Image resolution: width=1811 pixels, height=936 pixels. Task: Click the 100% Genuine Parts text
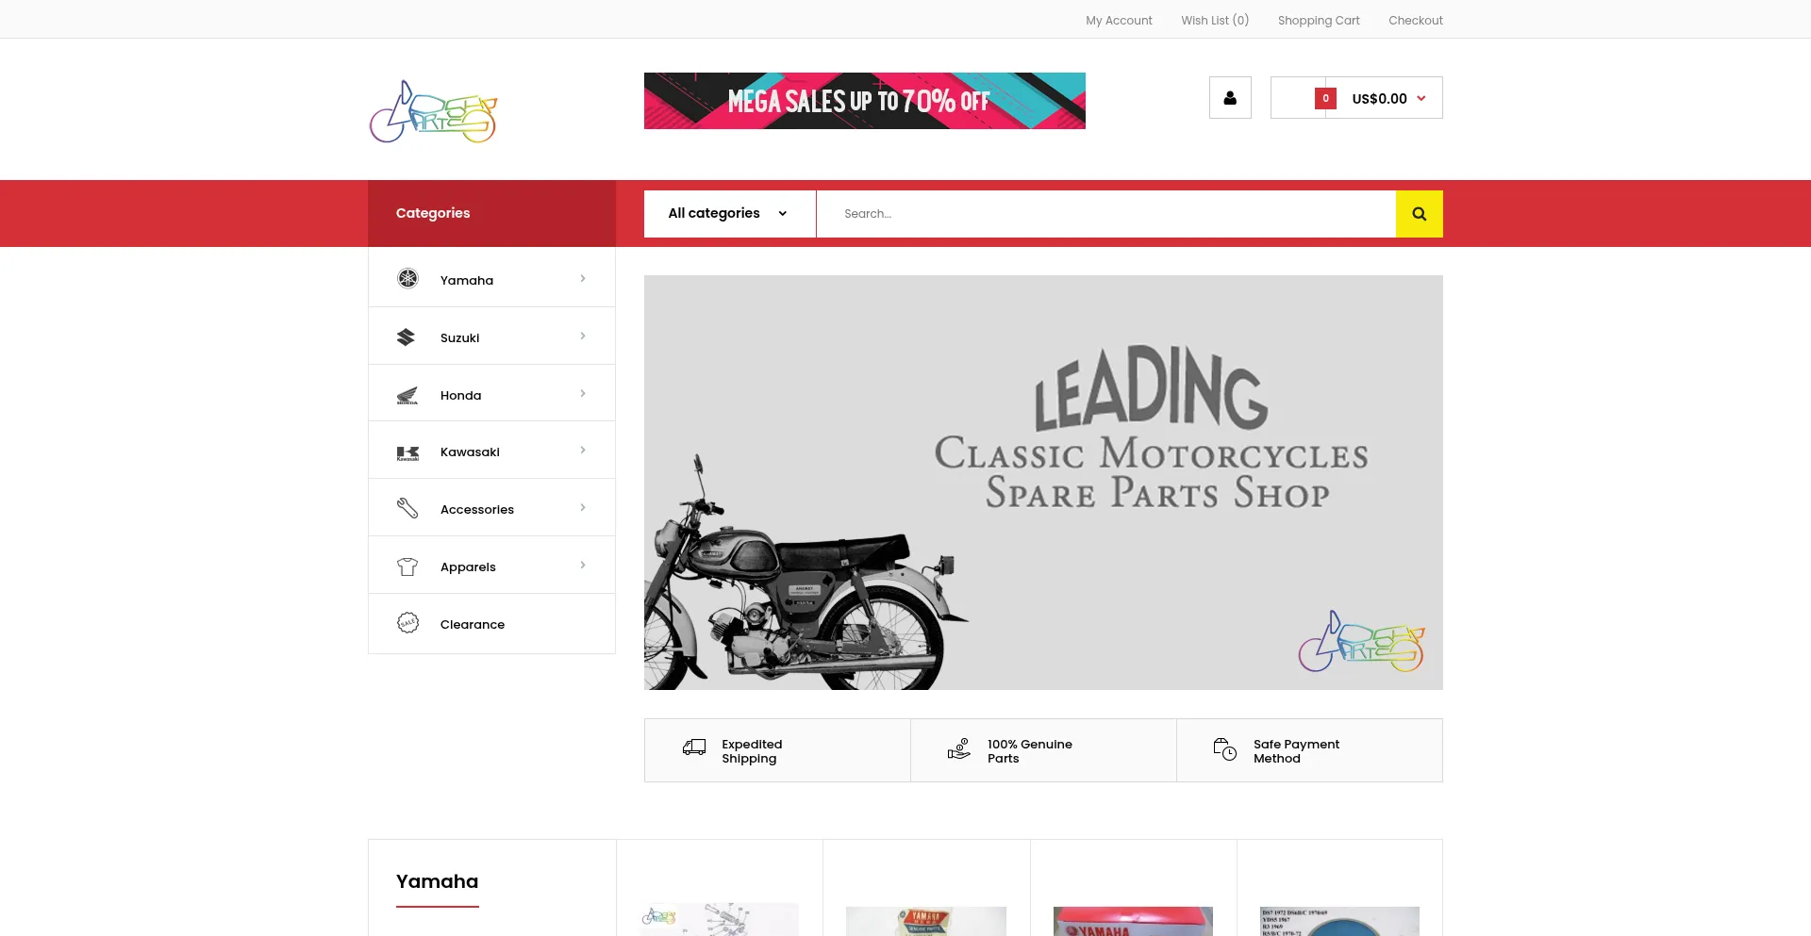pyautogui.click(x=1030, y=751)
